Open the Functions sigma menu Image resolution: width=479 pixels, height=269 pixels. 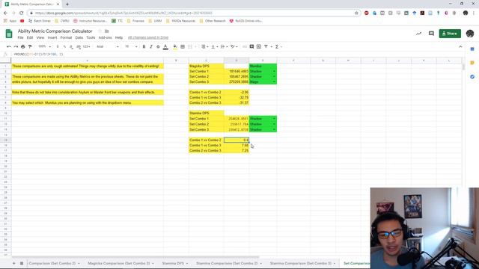click(278, 46)
